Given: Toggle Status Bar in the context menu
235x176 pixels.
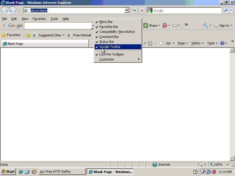Looking at the screenshot, I should coord(118,42).
